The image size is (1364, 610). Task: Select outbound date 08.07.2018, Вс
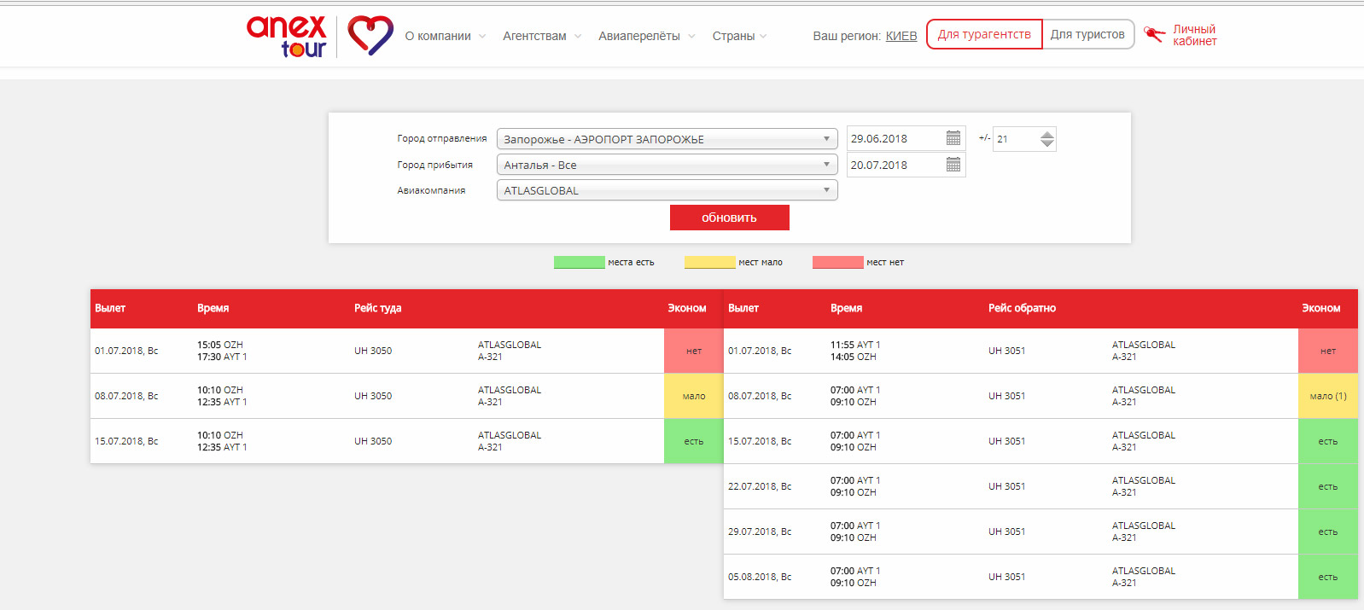(x=126, y=396)
